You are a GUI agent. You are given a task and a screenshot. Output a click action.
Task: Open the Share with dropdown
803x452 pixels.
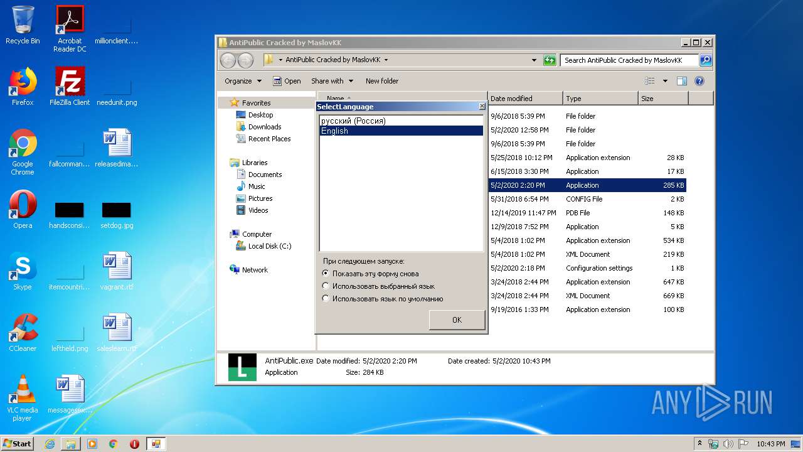332,81
